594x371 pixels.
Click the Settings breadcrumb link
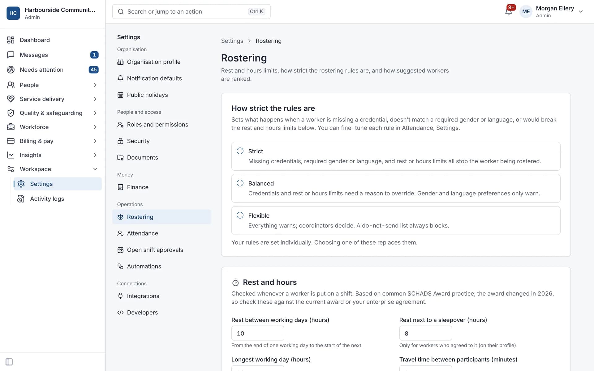click(x=232, y=41)
